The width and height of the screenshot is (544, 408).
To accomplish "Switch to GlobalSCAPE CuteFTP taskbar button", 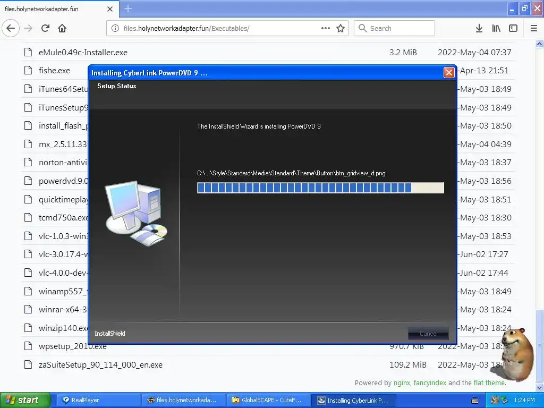I will 268,400.
